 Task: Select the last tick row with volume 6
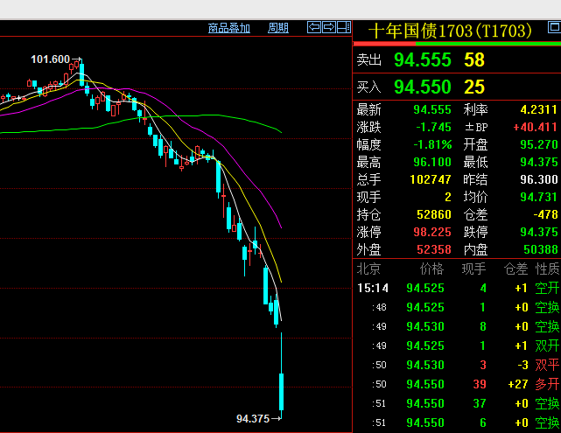457,423
